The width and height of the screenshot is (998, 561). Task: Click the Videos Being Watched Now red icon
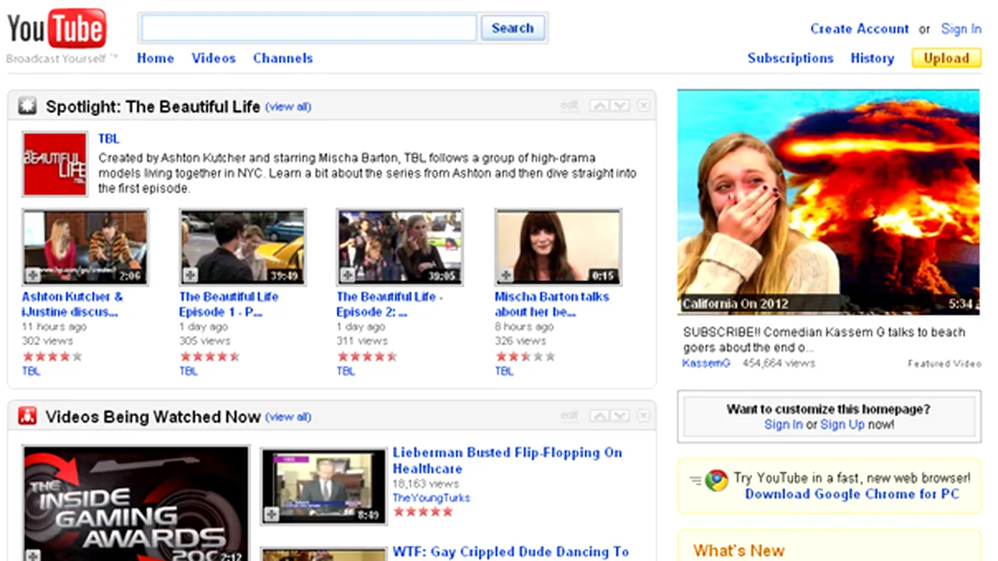pos(27,416)
